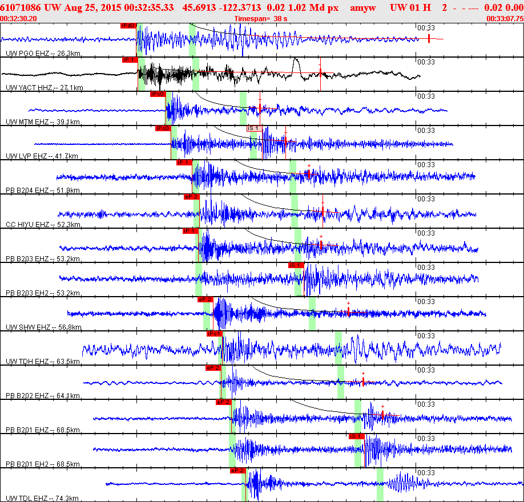Image resolution: width=524 pixels, height=502 pixels.
Task: Click the red coda end marker on SHW trace
Action: tap(348, 312)
